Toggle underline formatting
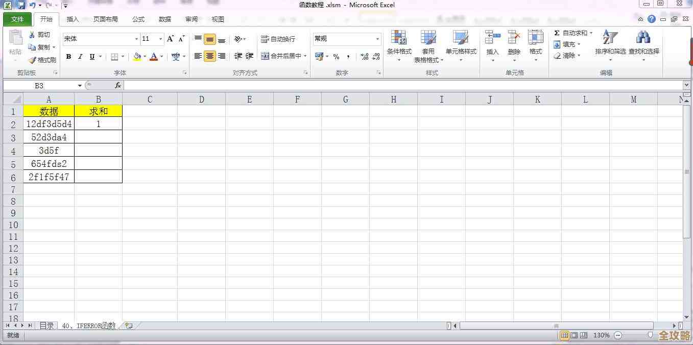Screen dimensions: 693x345 point(91,56)
